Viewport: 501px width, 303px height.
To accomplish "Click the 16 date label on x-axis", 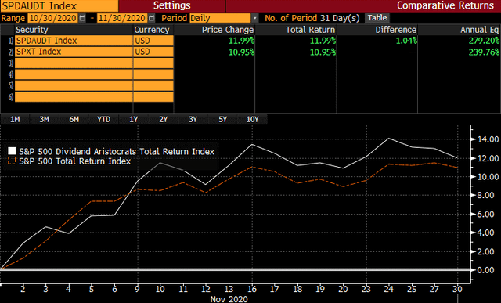I will pos(252,289).
